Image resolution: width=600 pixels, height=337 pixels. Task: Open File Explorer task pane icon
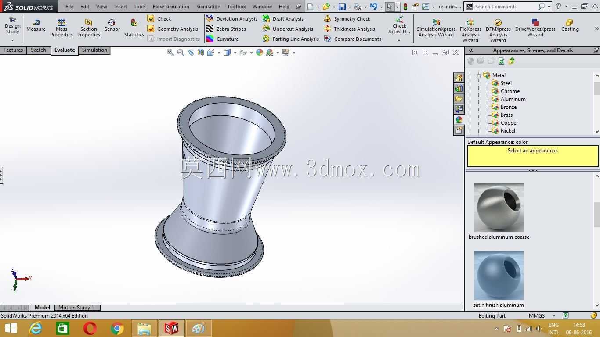tap(459, 99)
